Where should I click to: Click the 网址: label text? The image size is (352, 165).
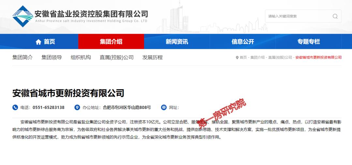pyautogui.click(x=174, y=108)
